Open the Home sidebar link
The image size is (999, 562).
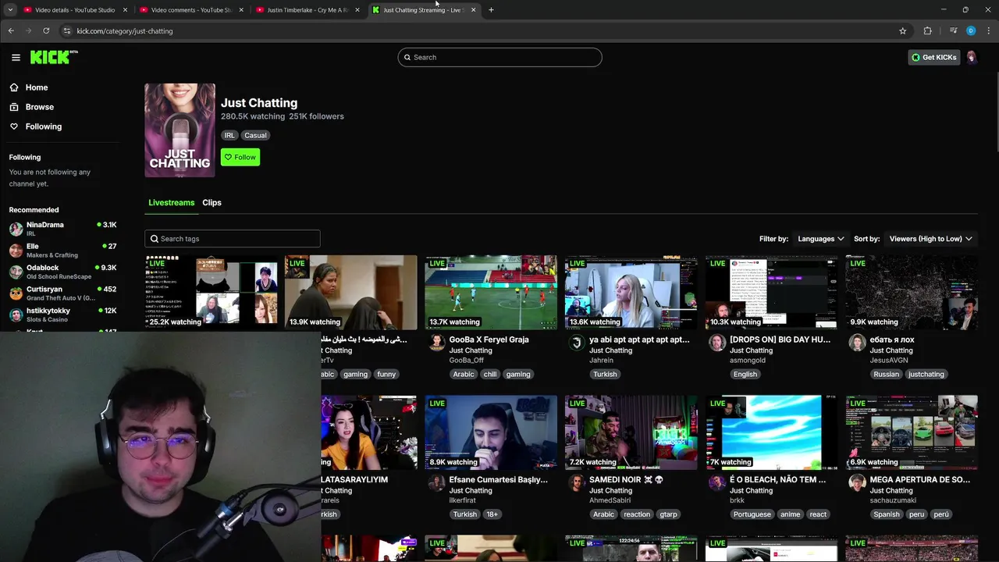click(x=37, y=87)
